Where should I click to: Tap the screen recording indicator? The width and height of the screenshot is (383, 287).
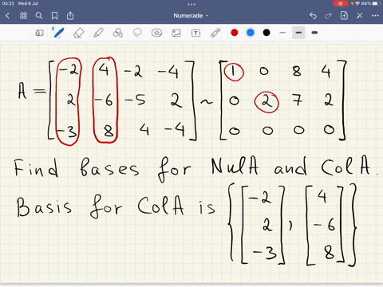(x=340, y=4)
